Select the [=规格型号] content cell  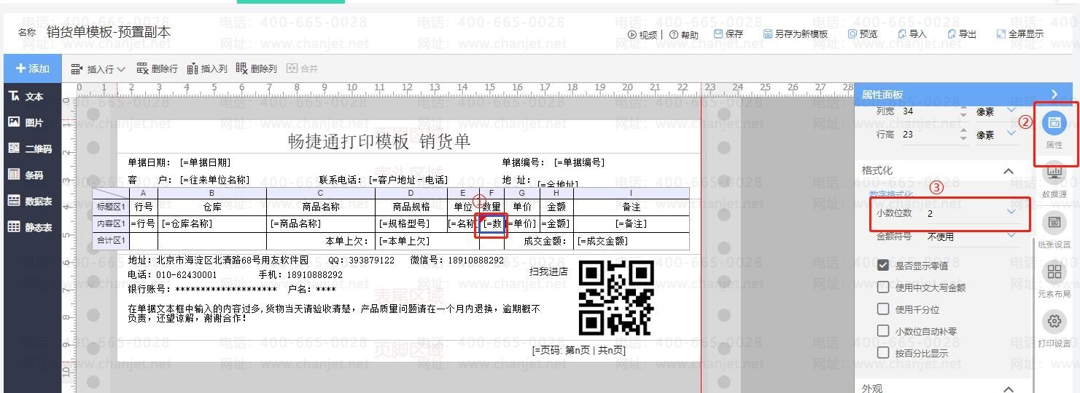click(411, 223)
